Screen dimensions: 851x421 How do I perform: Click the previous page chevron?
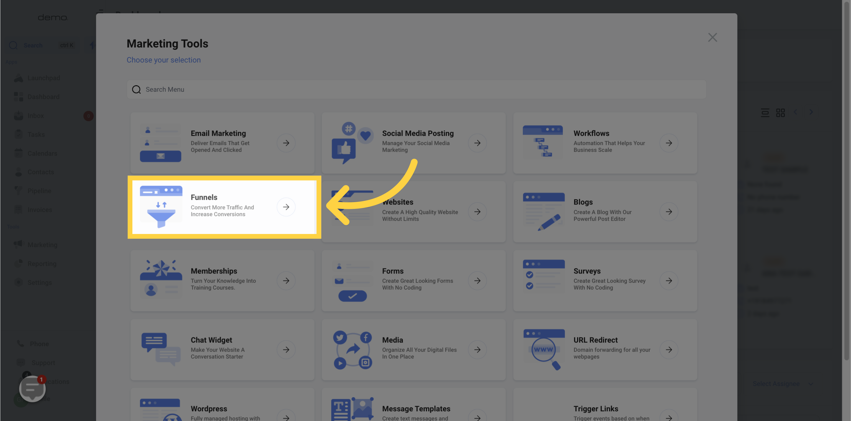[x=796, y=112]
